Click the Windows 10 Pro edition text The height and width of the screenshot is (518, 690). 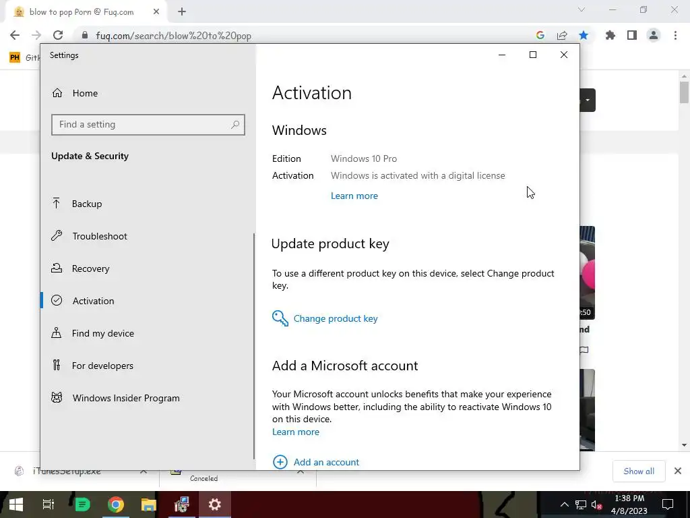tap(364, 159)
